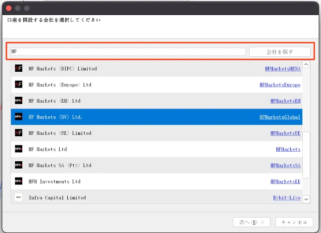Click the キャンセル cancel button
Screen dimensions: 321x233
point(294,222)
